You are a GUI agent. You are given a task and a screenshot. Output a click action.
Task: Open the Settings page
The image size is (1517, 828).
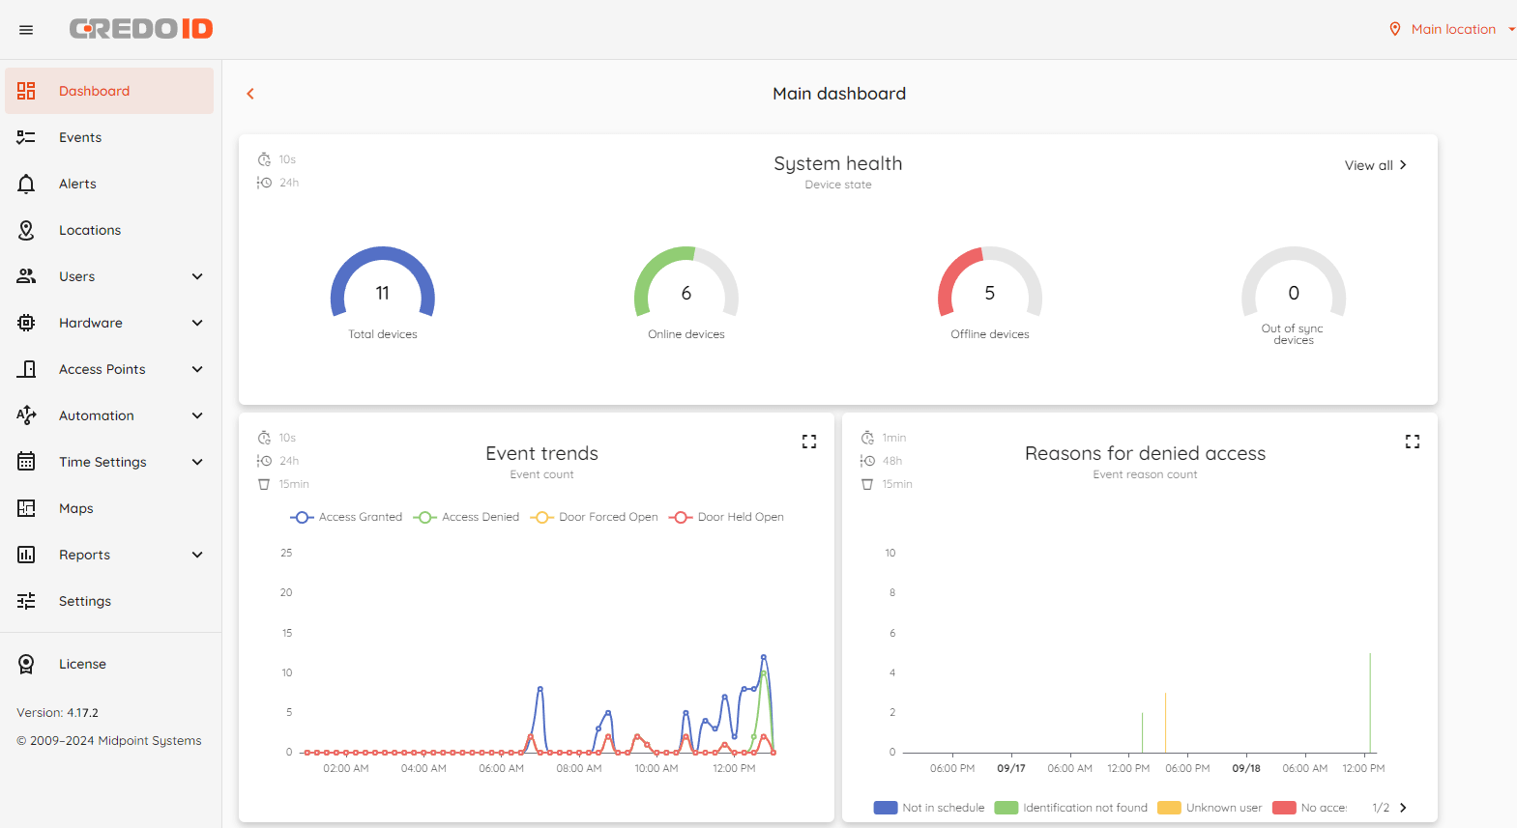tap(109, 601)
